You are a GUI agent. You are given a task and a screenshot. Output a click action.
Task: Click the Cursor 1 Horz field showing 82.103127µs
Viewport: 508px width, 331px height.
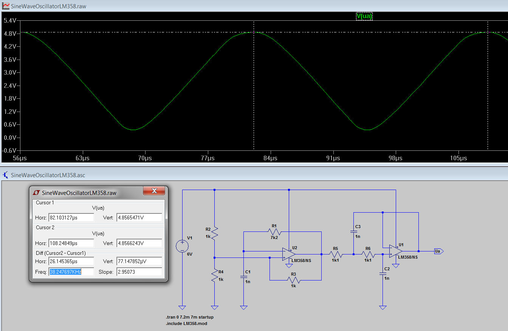[x=71, y=218]
